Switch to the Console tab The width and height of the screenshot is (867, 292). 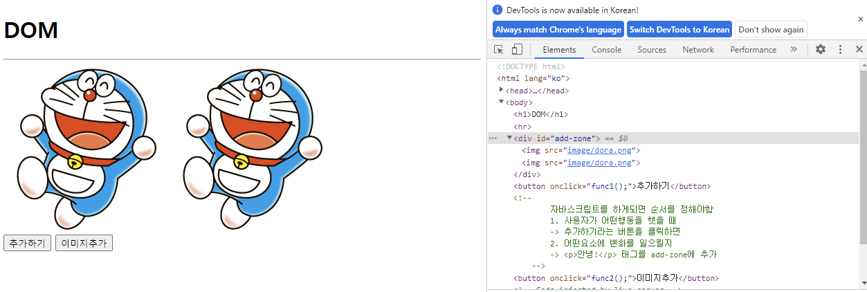tap(606, 50)
